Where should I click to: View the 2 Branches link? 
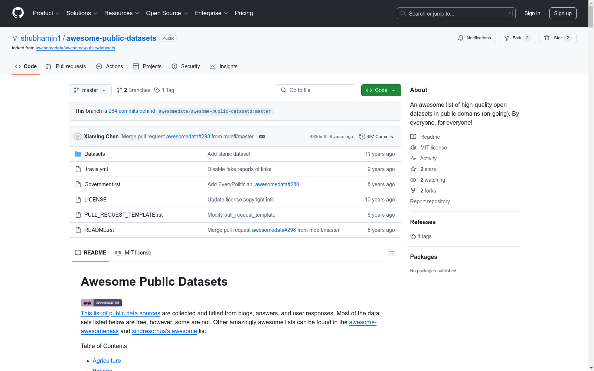(x=134, y=90)
